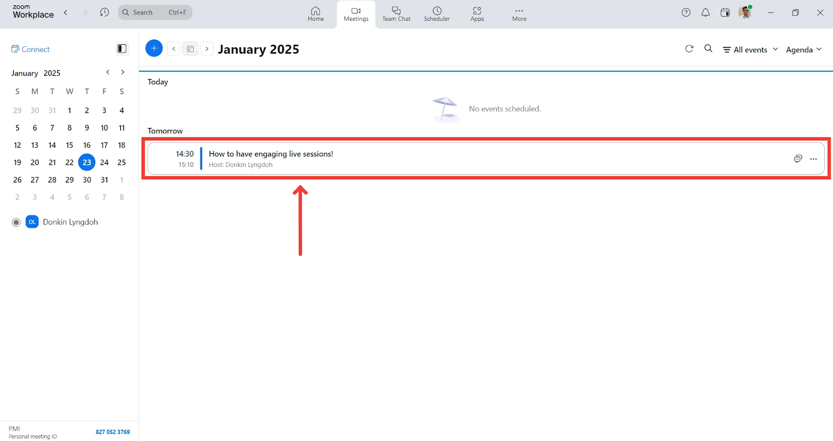Collapse the left sidebar panel
The image size is (833, 441).
[122, 49]
